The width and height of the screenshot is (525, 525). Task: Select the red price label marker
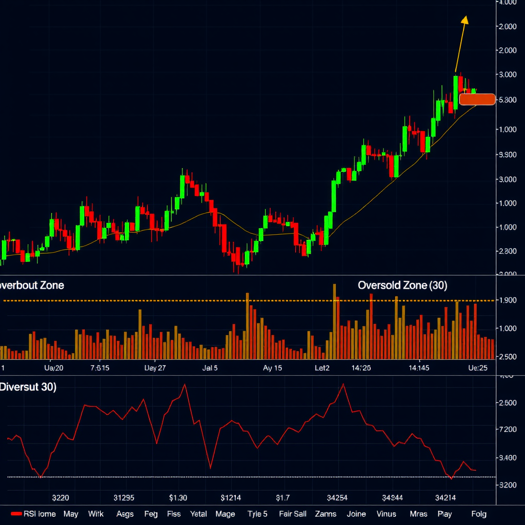(x=477, y=99)
